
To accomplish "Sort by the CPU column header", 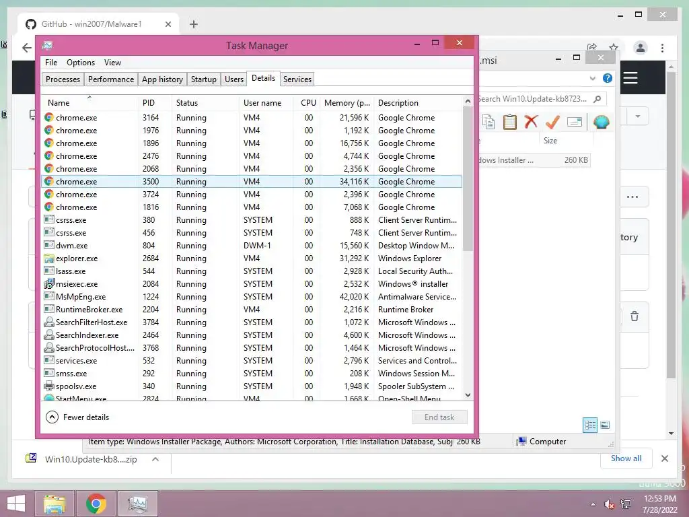I will coord(307,102).
